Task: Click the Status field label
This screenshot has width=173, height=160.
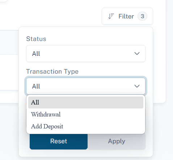Action: point(36,39)
